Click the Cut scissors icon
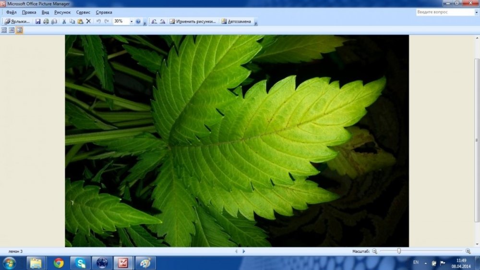 [64, 22]
